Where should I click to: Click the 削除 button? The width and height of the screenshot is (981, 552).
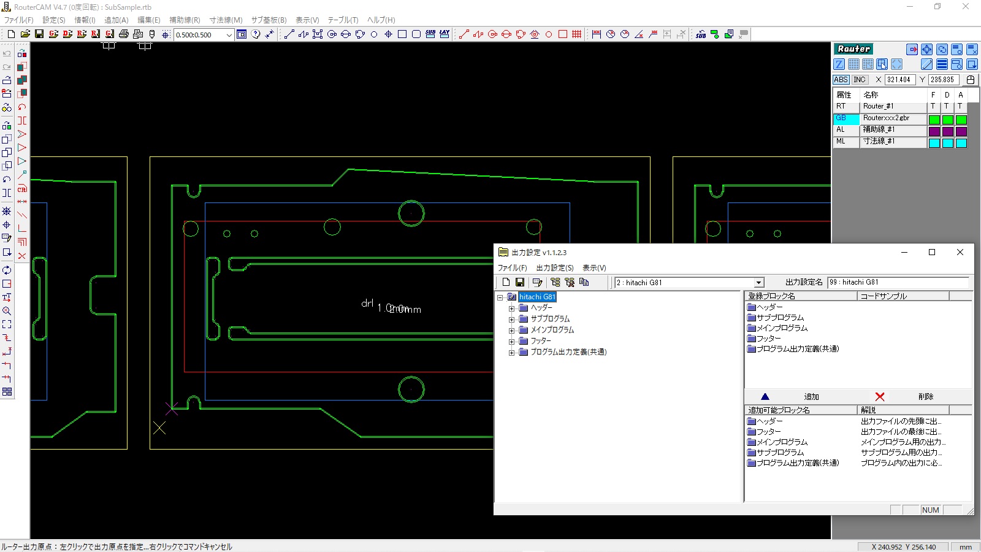coord(925,397)
